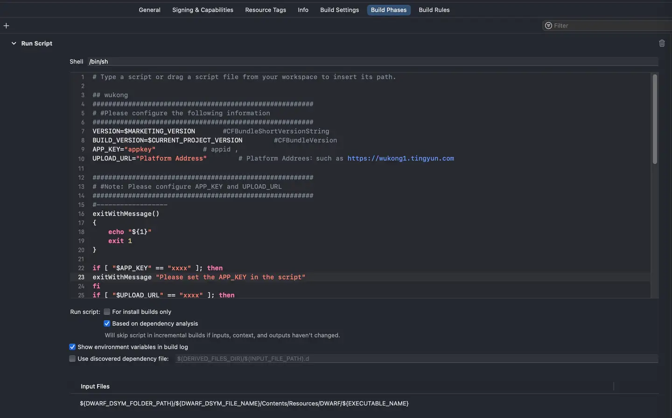
Task: Delete the Run Script phase with trash icon
Action: coord(662,43)
